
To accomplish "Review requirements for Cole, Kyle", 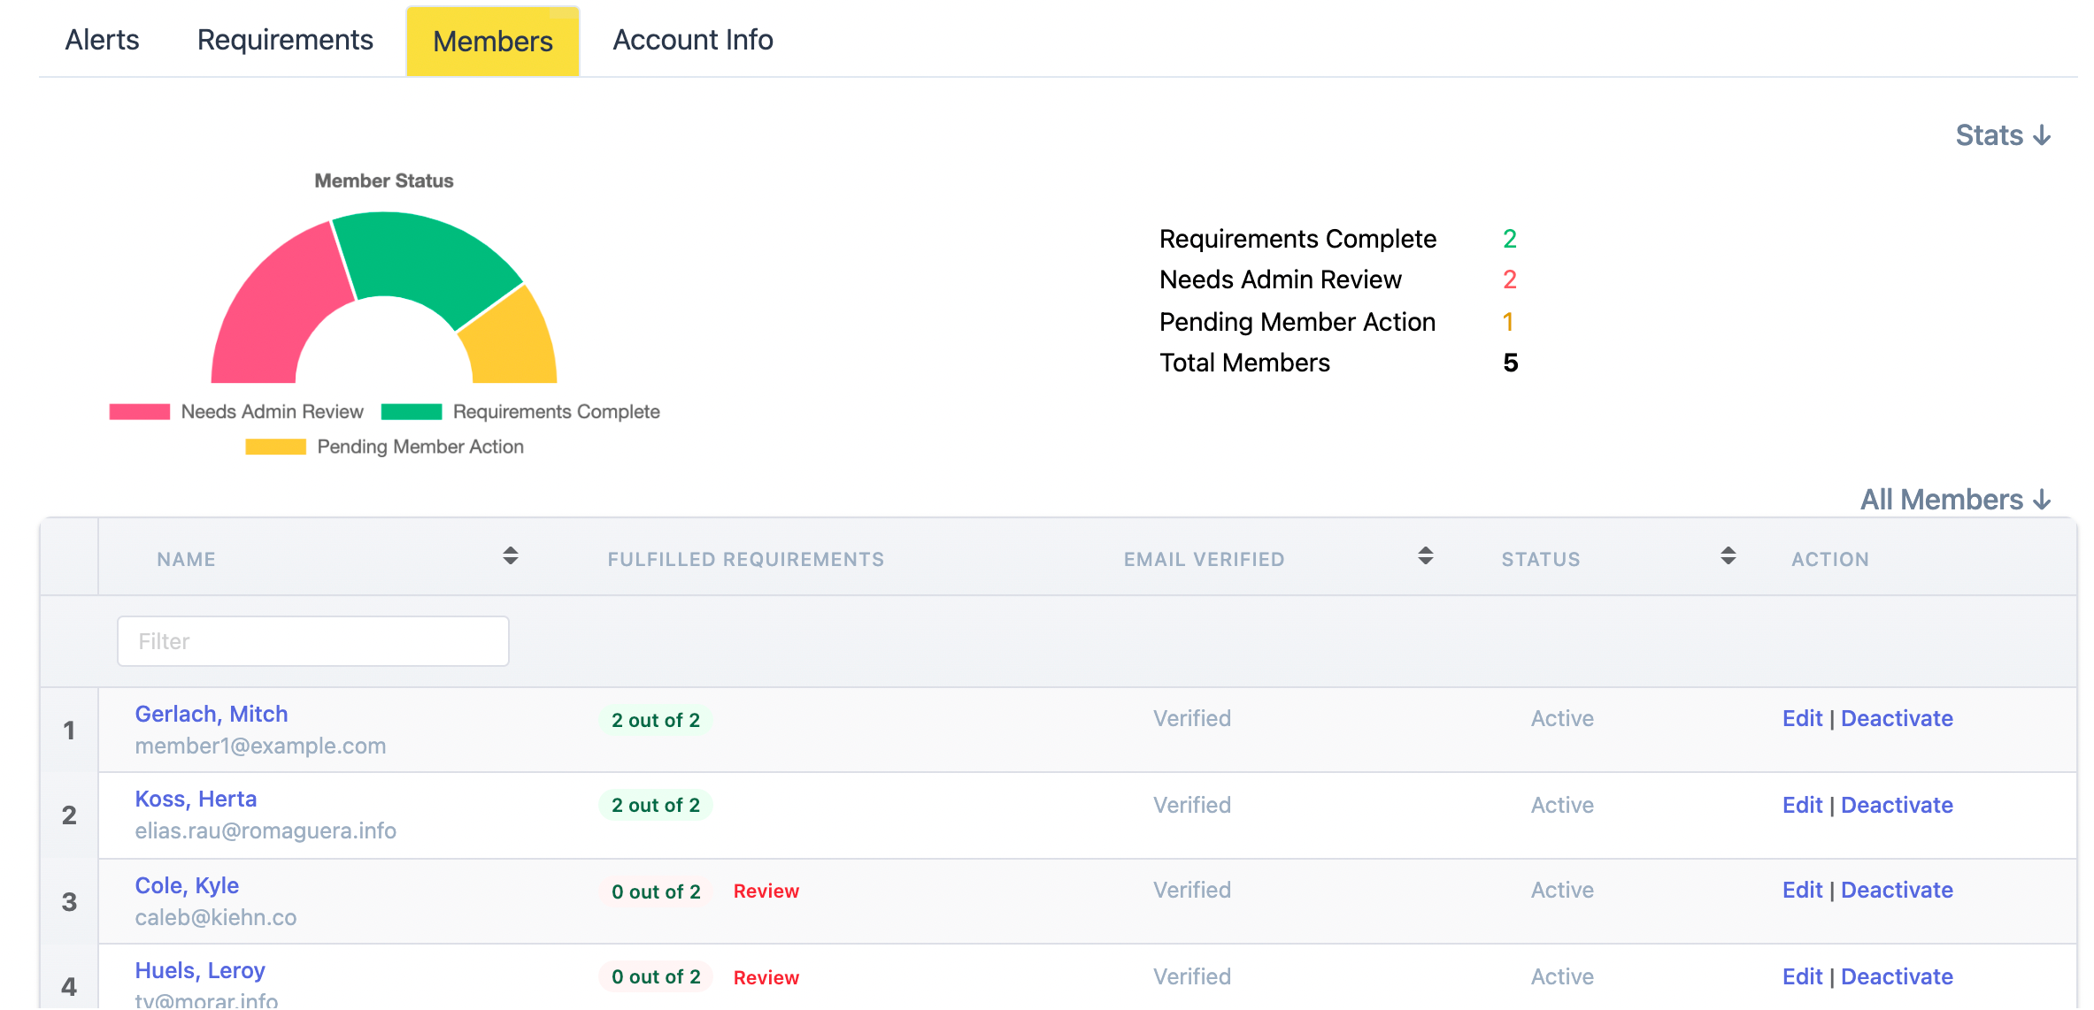I will click(766, 891).
